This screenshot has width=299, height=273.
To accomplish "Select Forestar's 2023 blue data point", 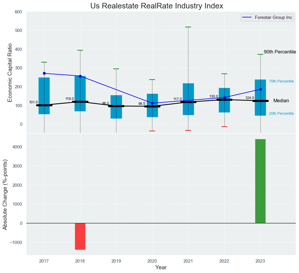I will (260, 89).
